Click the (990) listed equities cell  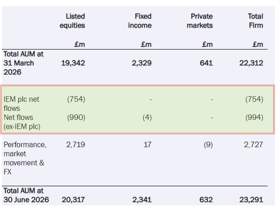pyautogui.click(x=76, y=118)
